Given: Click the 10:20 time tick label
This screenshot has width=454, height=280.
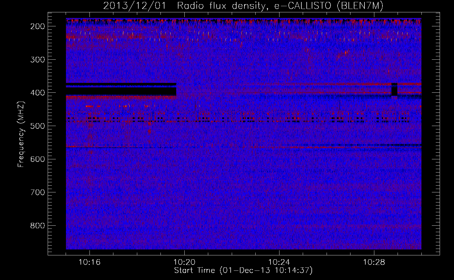Looking at the screenshot, I should tap(184, 262).
